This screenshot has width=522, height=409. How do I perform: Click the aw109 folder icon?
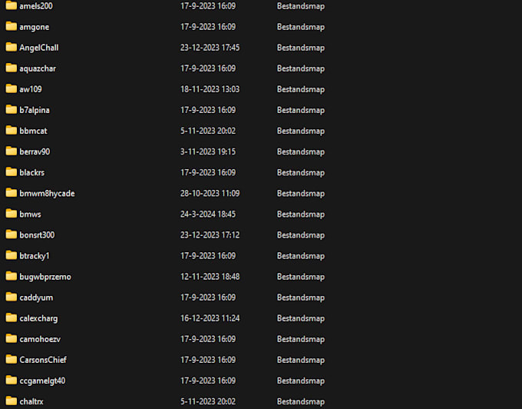[x=11, y=88]
